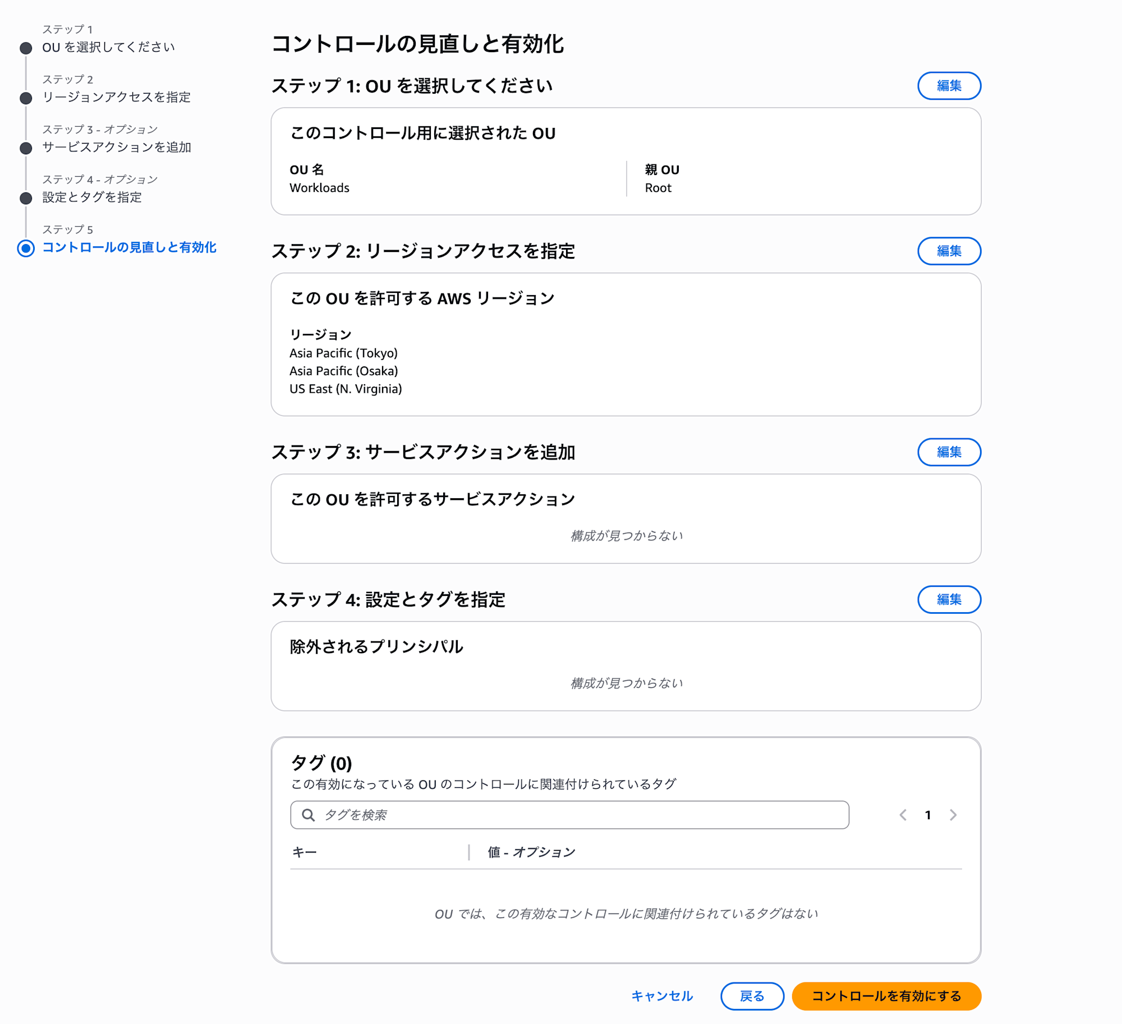Image resolution: width=1122 pixels, height=1024 pixels.
Task: Click the search magnifier icon in tag search
Action: pyautogui.click(x=308, y=815)
